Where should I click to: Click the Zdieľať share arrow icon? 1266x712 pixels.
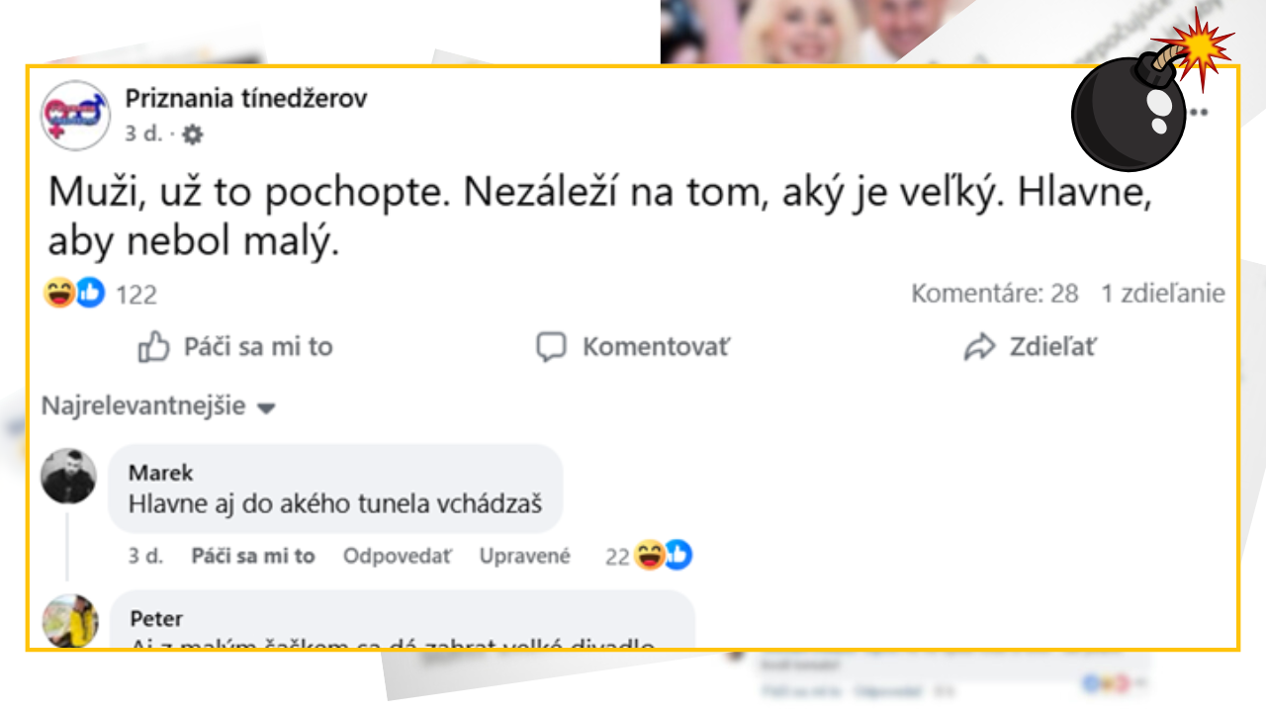pyautogui.click(x=981, y=346)
